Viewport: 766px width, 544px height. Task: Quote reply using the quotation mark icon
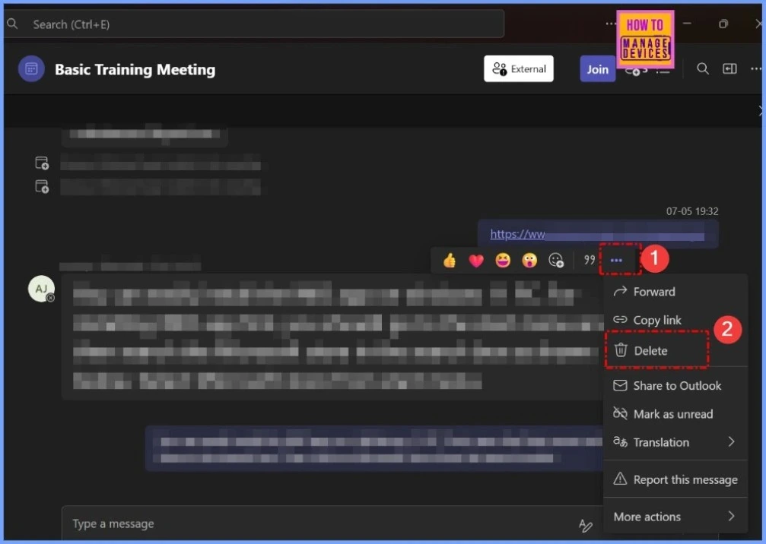[x=590, y=260]
